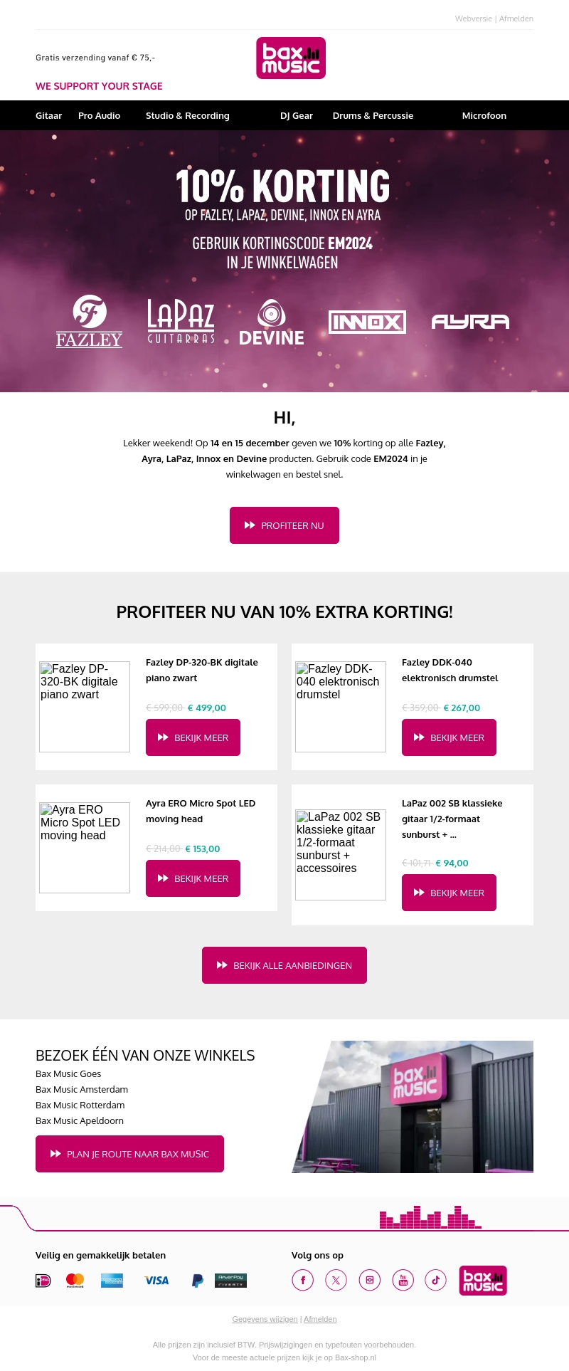This screenshot has width=569, height=1371.
Task: Open the DJ Gear menu item
Action: [296, 115]
